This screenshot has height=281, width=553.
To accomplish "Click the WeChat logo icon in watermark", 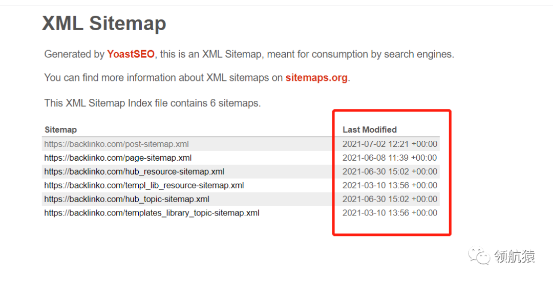I will click(480, 256).
